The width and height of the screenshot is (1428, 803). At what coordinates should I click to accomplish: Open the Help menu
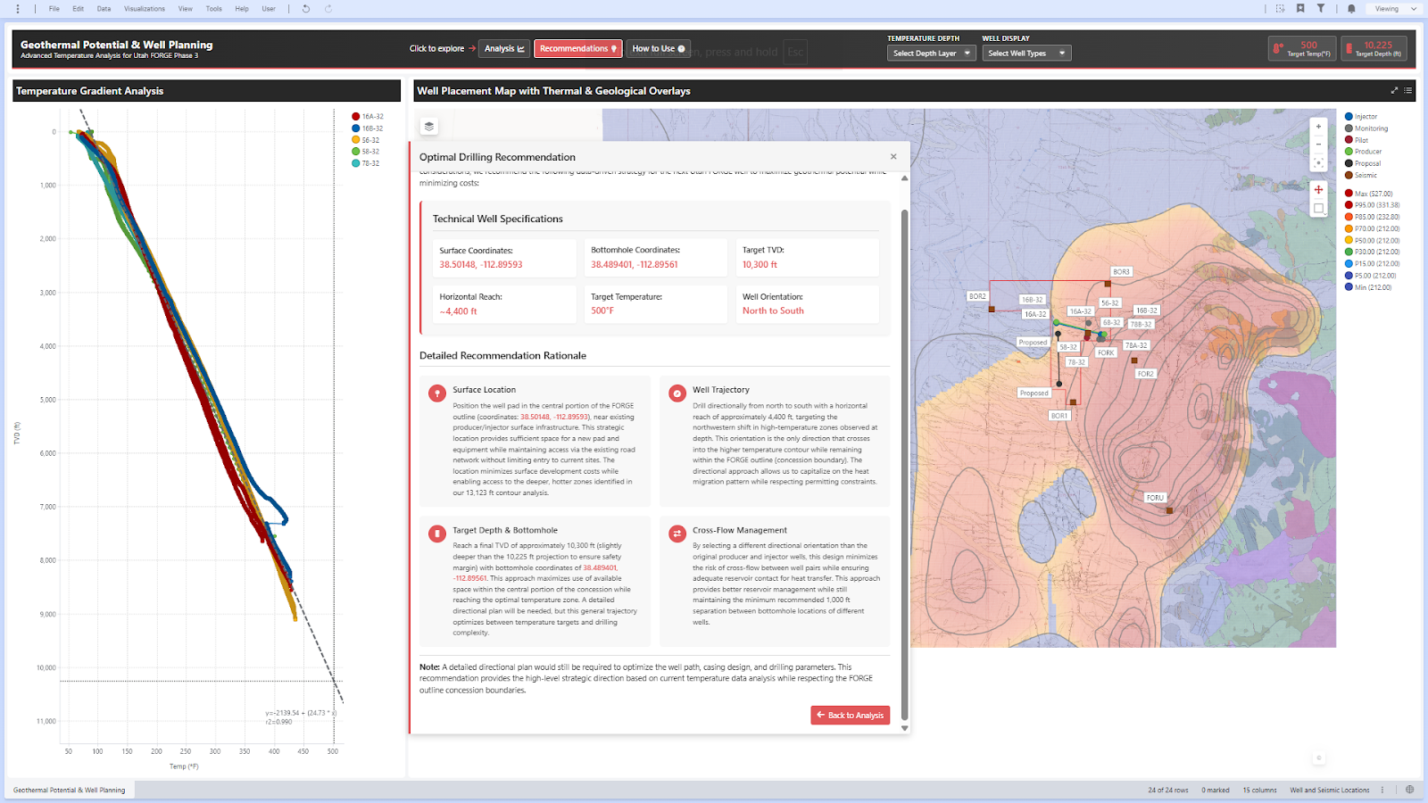(x=242, y=9)
